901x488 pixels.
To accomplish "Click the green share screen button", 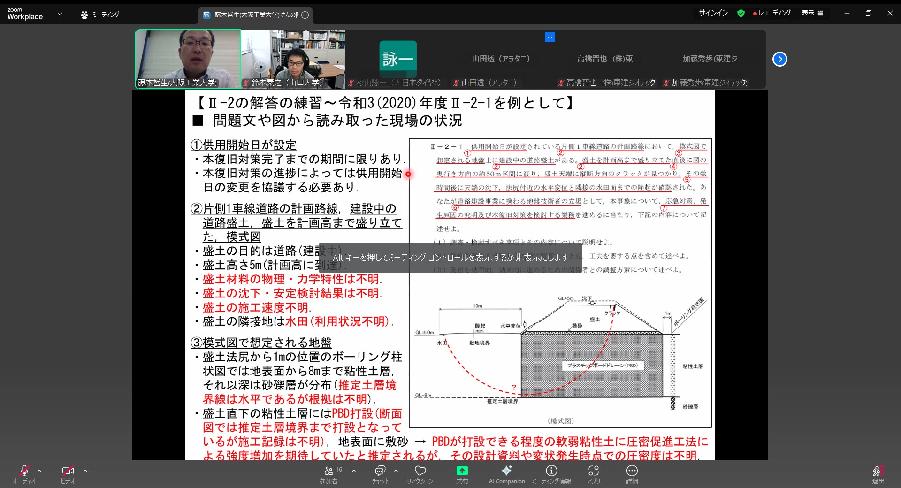I will pyautogui.click(x=462, y=471).
